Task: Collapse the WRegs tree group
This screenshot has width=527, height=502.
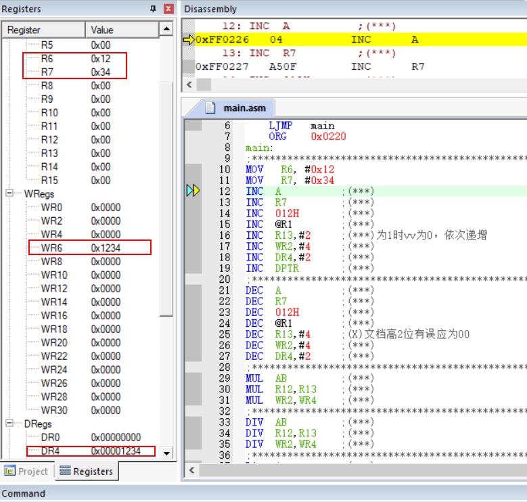Action: (x=9, y=193)
